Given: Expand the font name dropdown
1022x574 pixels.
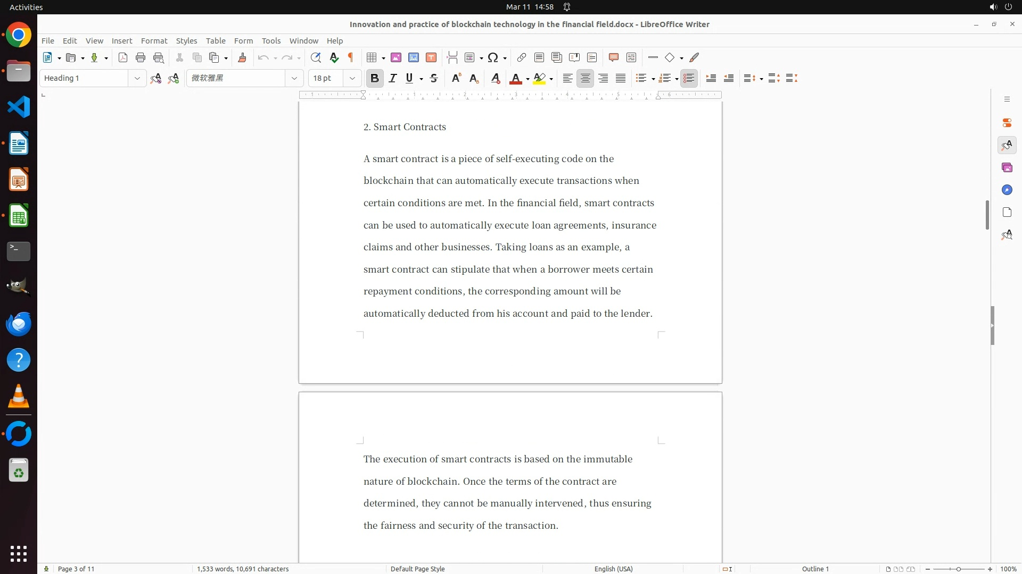Looking at the screenshot, I should pyautogui.click(x=294, y=78).
